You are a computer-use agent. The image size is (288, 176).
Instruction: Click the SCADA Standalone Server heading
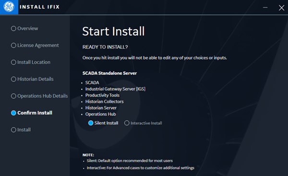pyautogui.click(x=109, y=73)
